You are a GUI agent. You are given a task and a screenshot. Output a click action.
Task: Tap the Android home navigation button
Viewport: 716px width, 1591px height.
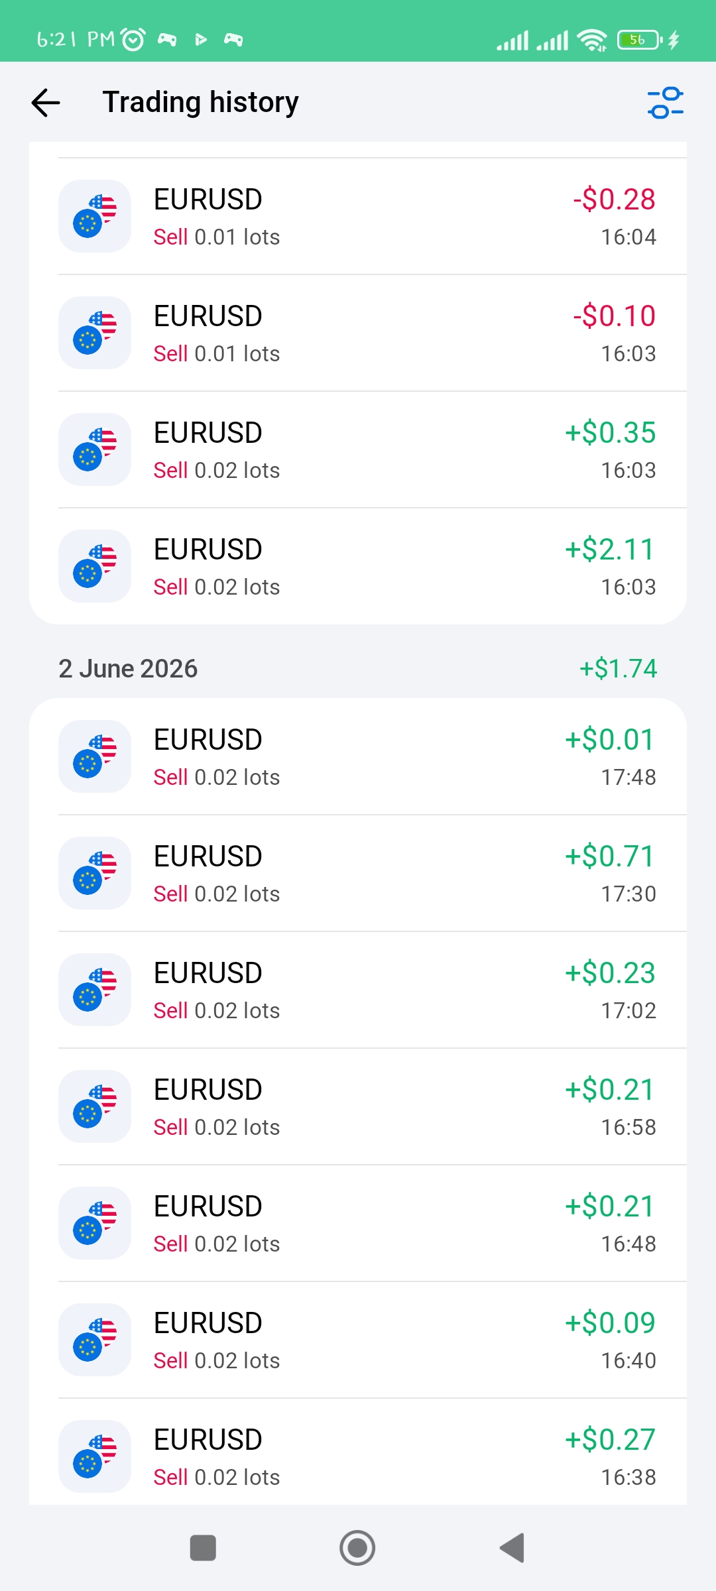point(357,1548)
